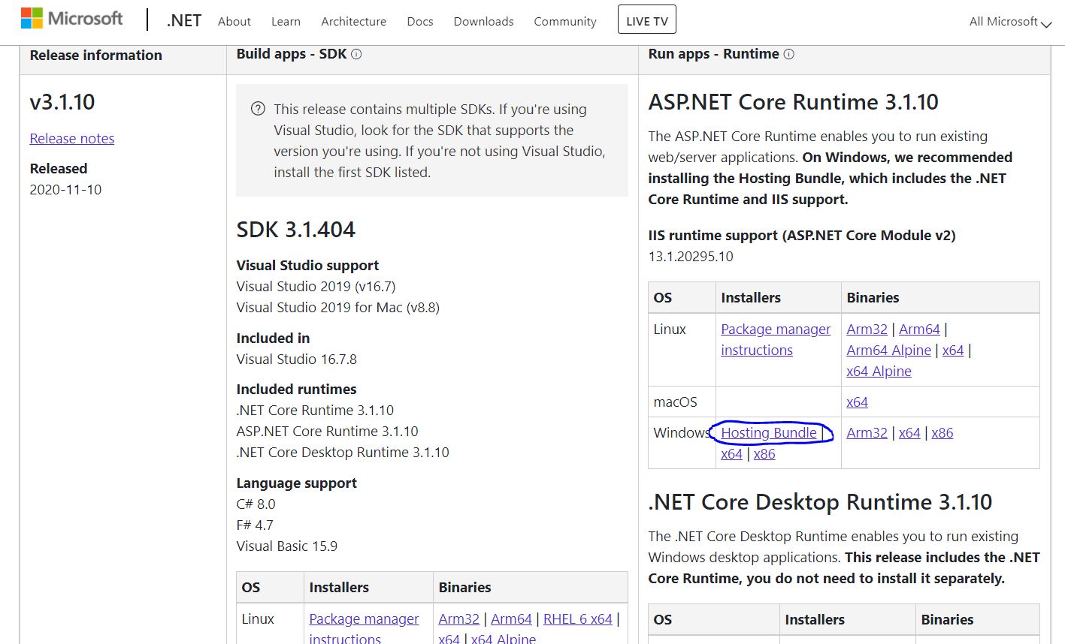The image size is (1065, 644).
Task: Download ASP.NET Core Runtime Linux Arm32 binary
Action: pos(867,330)
